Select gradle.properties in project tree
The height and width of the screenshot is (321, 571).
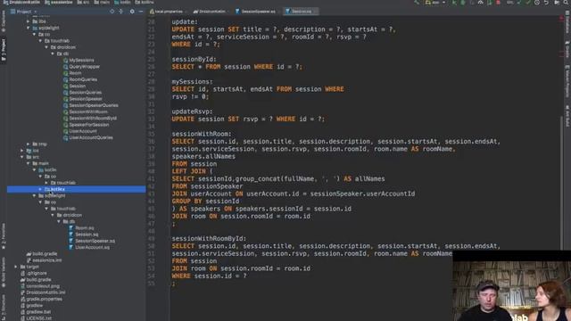(x=44, y=300)
